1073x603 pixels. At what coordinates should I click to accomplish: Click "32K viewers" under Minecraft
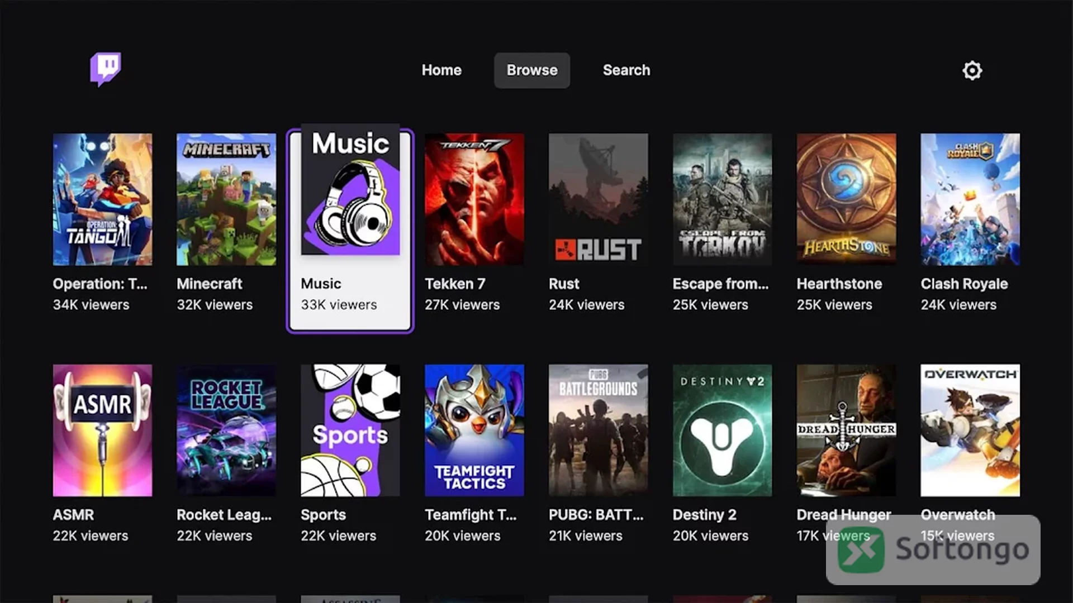[x=215, y=305]
